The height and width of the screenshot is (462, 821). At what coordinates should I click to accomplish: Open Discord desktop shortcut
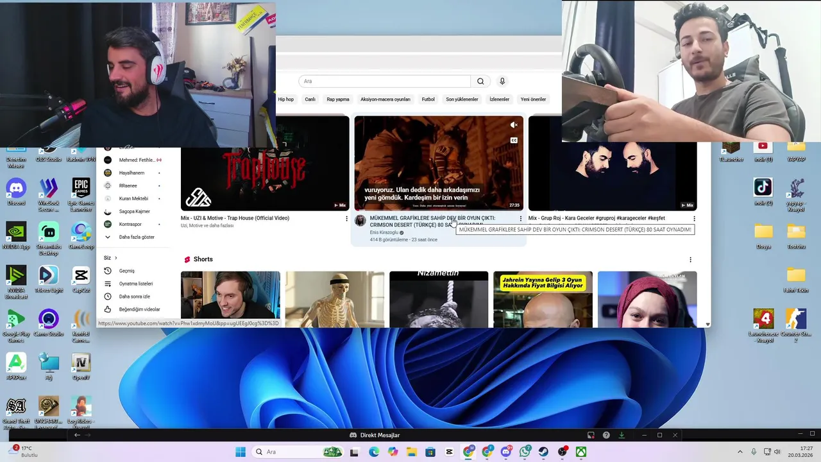tap(16, 192)
